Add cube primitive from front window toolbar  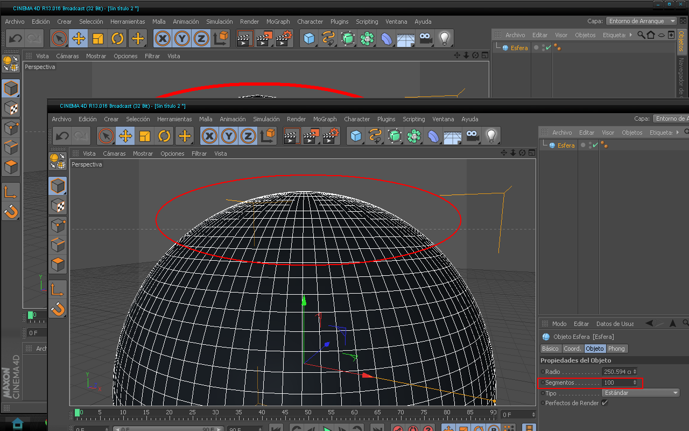tap(355, 136)
